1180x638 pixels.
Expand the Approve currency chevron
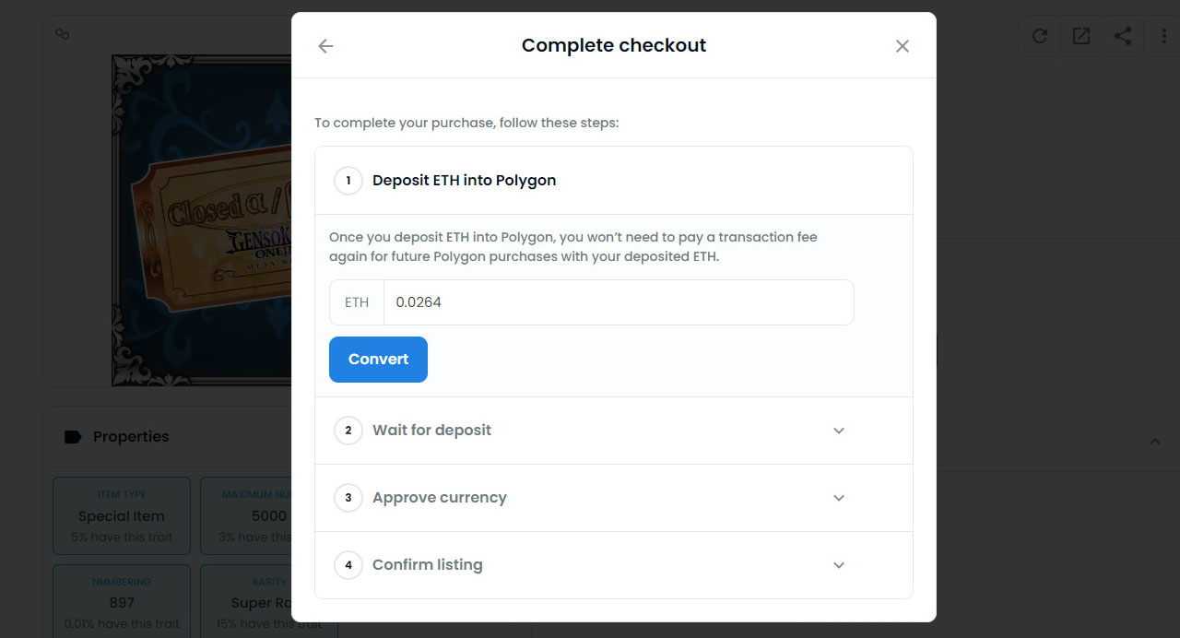point(839,498)
